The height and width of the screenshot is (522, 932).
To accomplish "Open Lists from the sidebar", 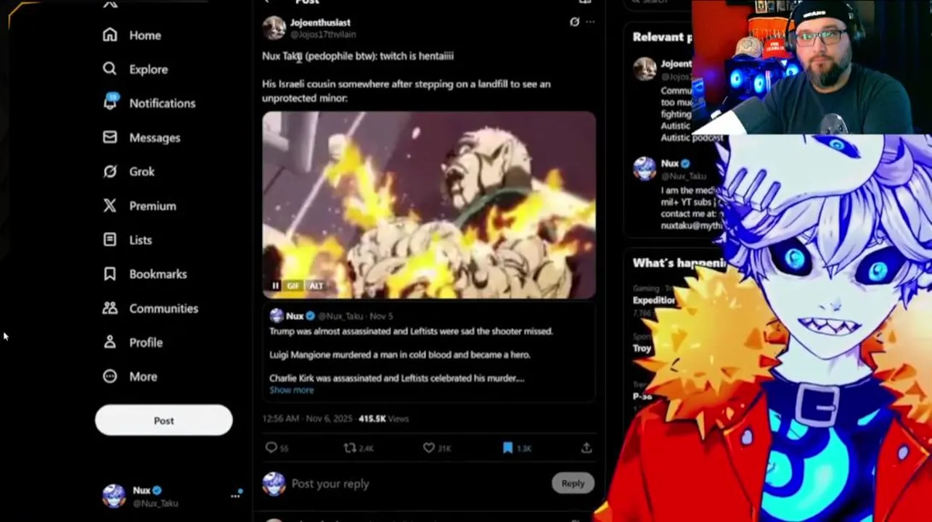I will coord(128,240).
